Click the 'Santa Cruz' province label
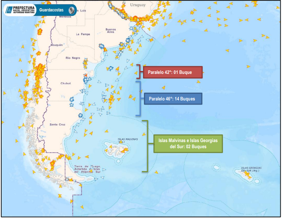This screenshot has height=218, width=282. [57, 125]
